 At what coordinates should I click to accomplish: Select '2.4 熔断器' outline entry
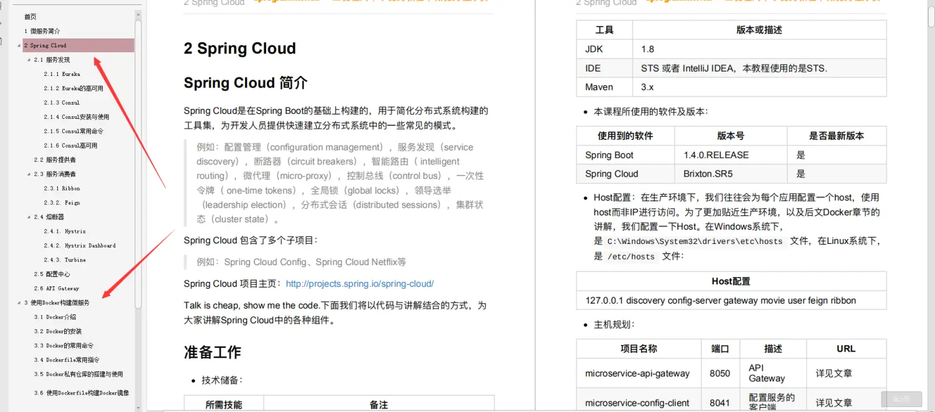pyautogui.click(x=49, y=217)
